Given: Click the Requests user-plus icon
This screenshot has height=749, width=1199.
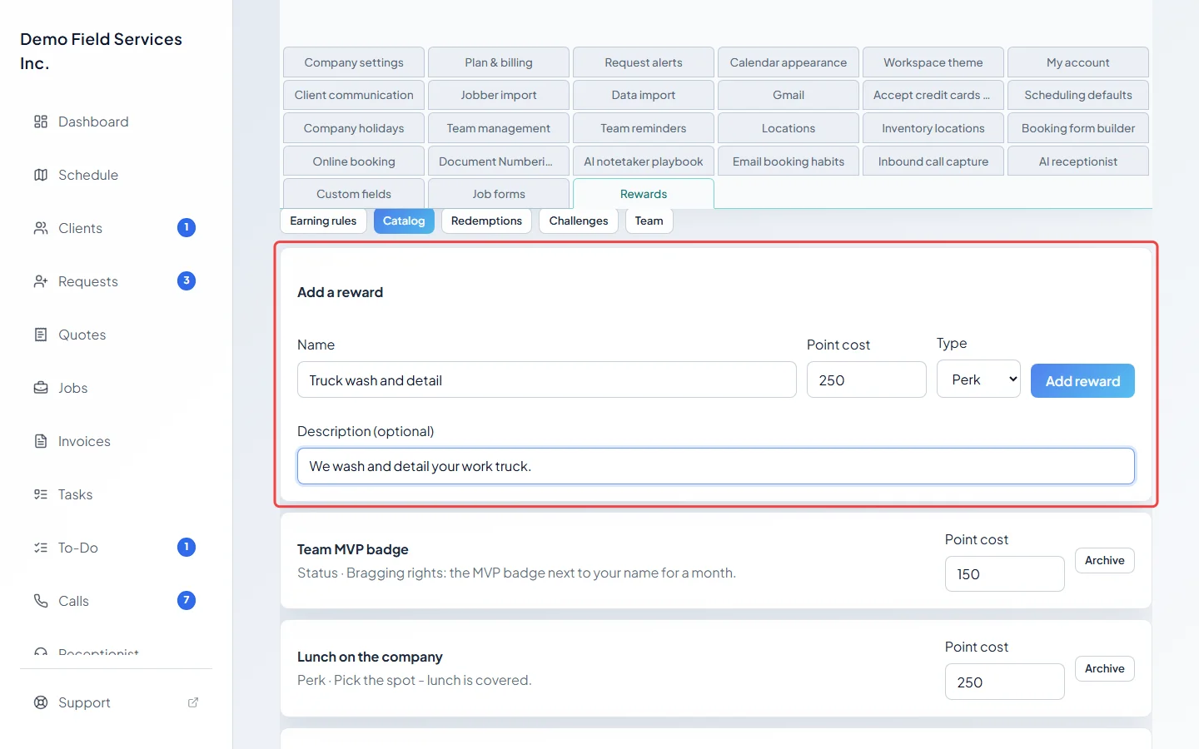Looking at the screenshot, I should point(41,281).
